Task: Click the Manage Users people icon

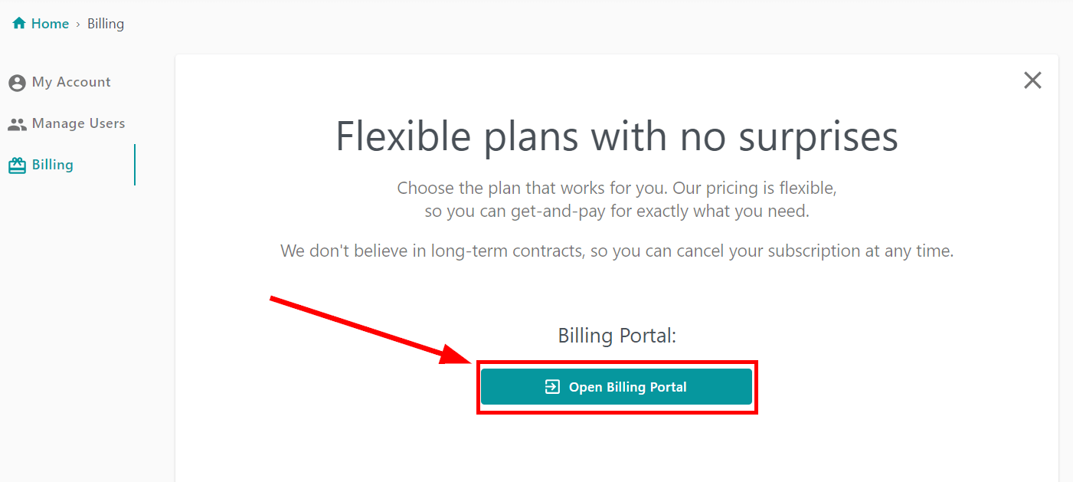Action: (17, 124)
